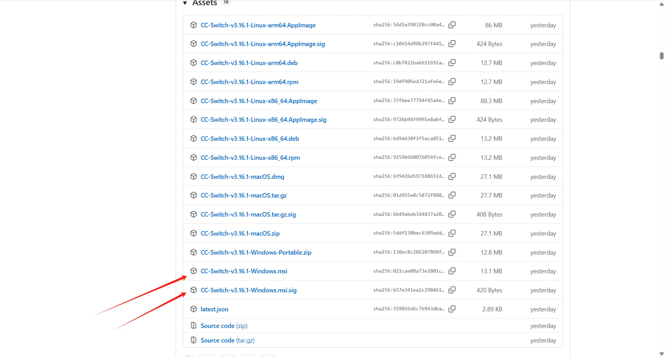The image size is (665, 357).
Task: Click the 2.89 KB size value
Action: (x=492, y=309)
